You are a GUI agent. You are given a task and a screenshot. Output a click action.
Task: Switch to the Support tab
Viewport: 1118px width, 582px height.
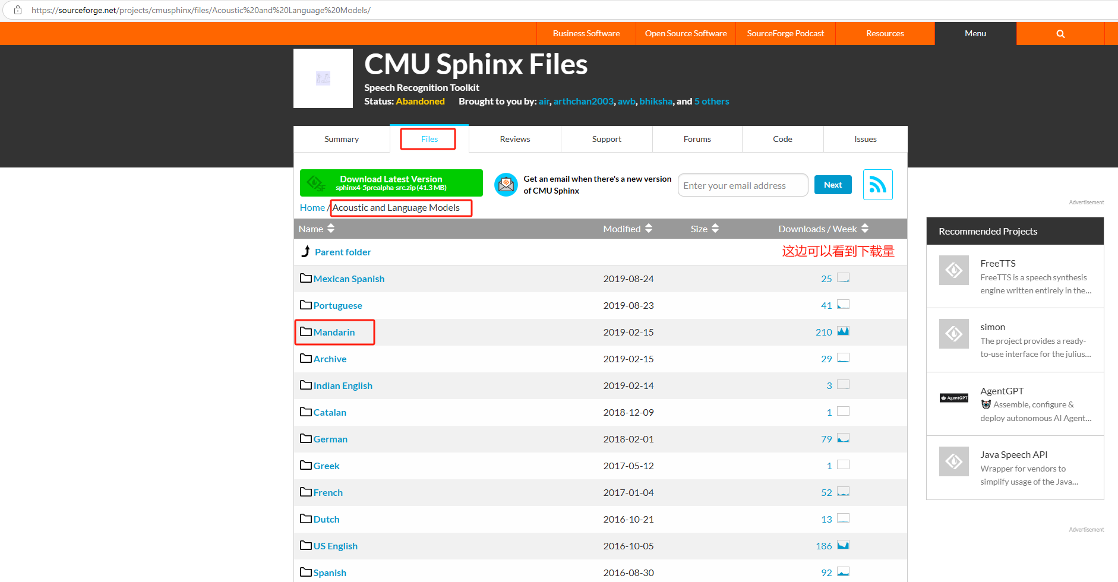(607, 139)
